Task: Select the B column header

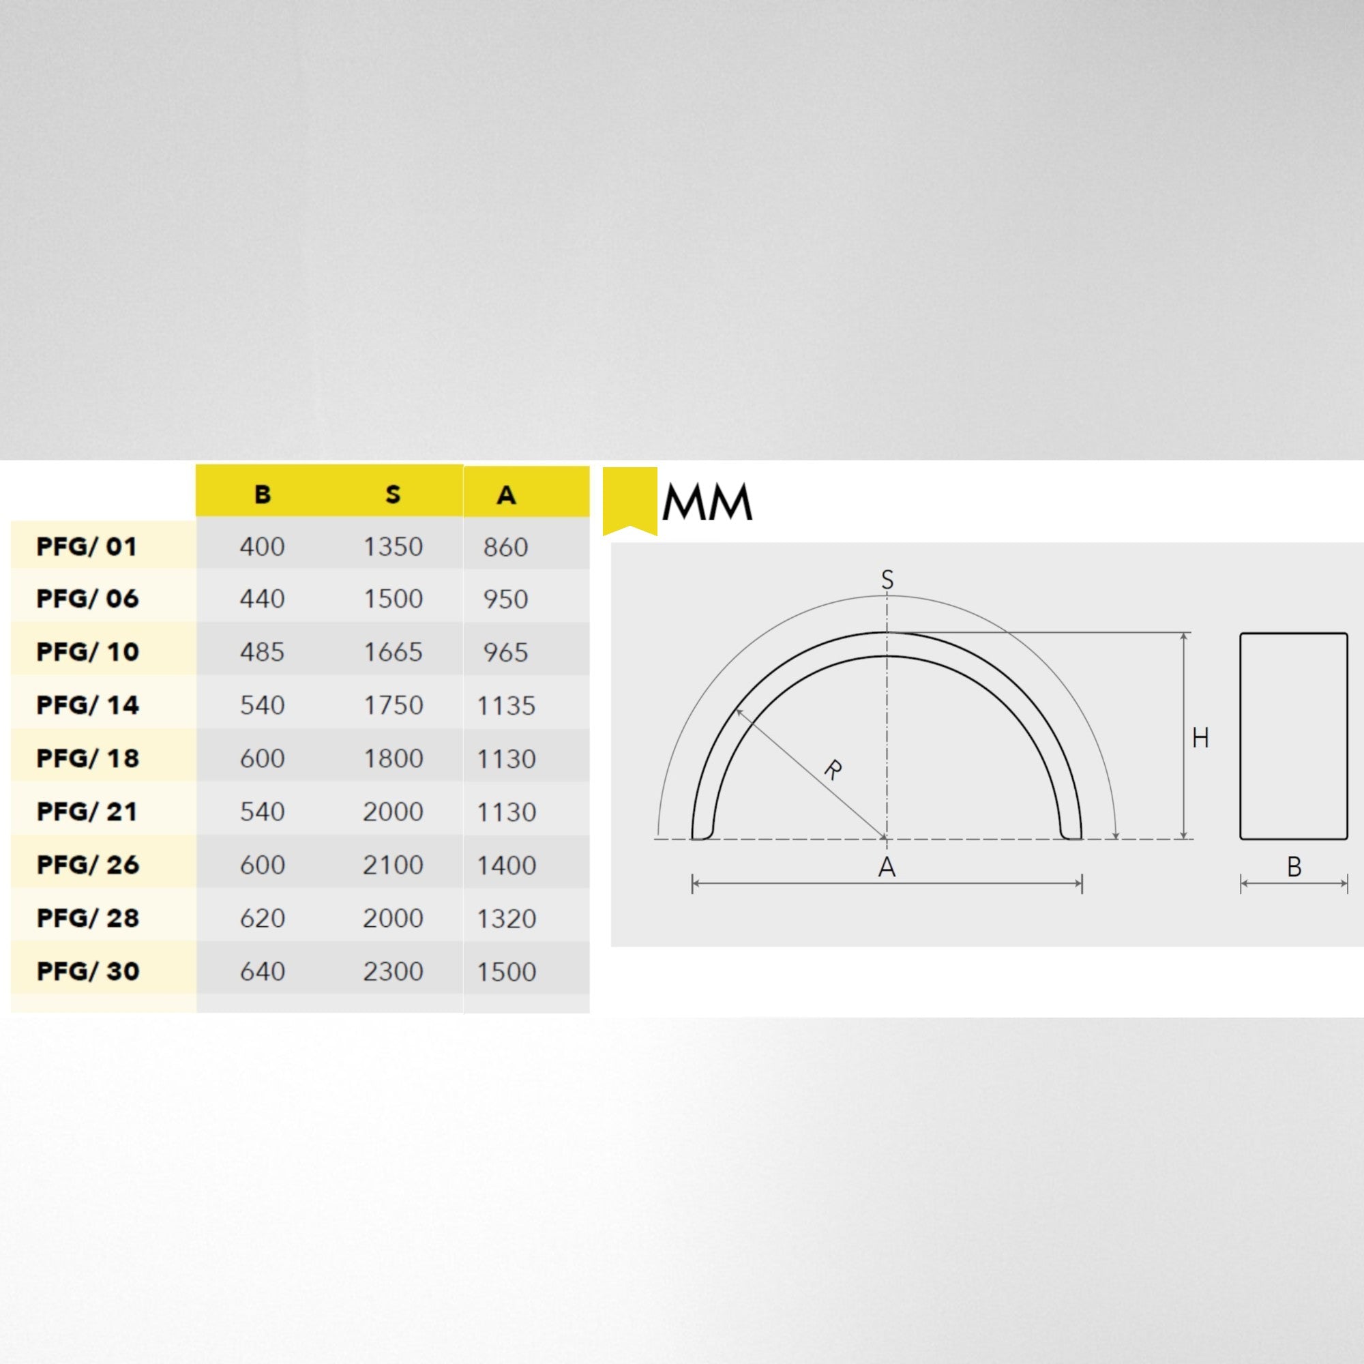Action: [x=262, y=494]
